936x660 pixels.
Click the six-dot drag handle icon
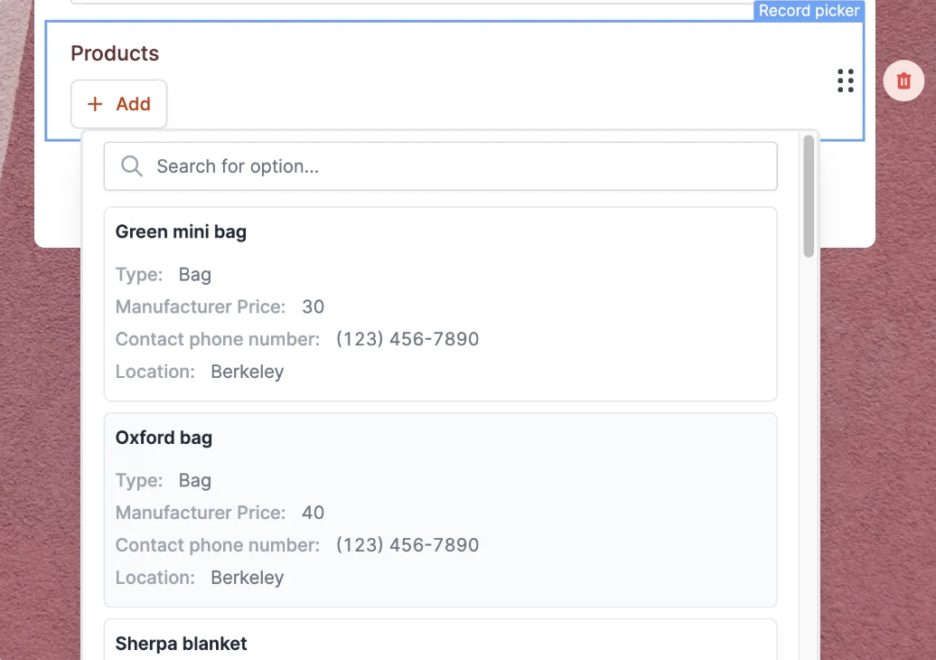846,80
